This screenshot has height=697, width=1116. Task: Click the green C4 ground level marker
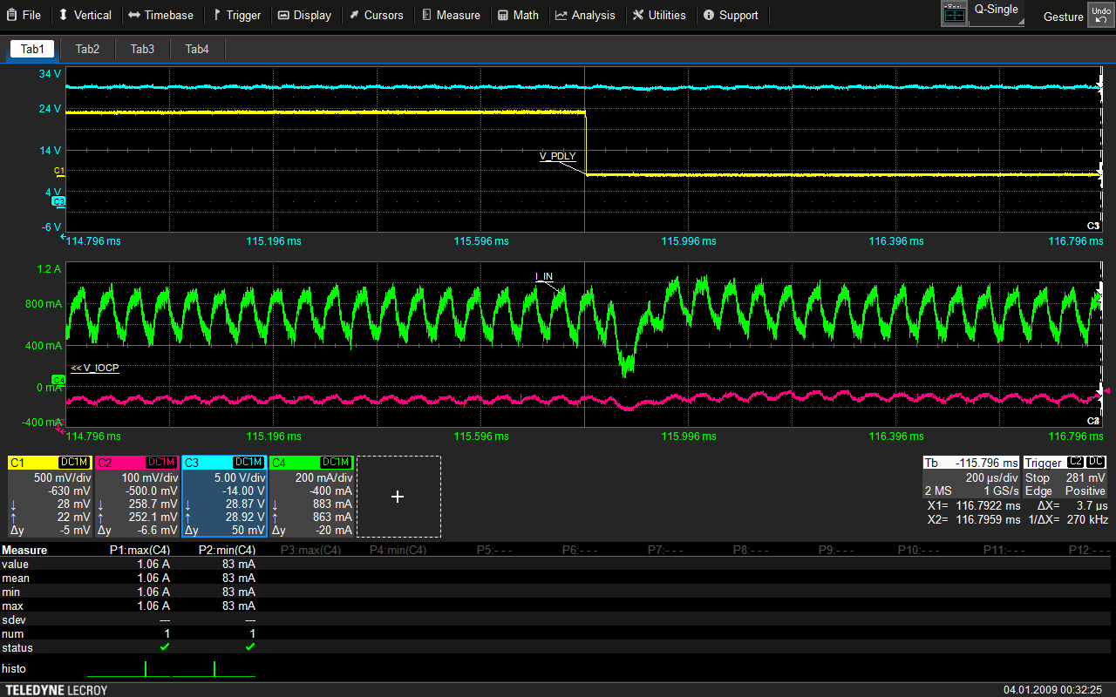click(x=58, y=380)
